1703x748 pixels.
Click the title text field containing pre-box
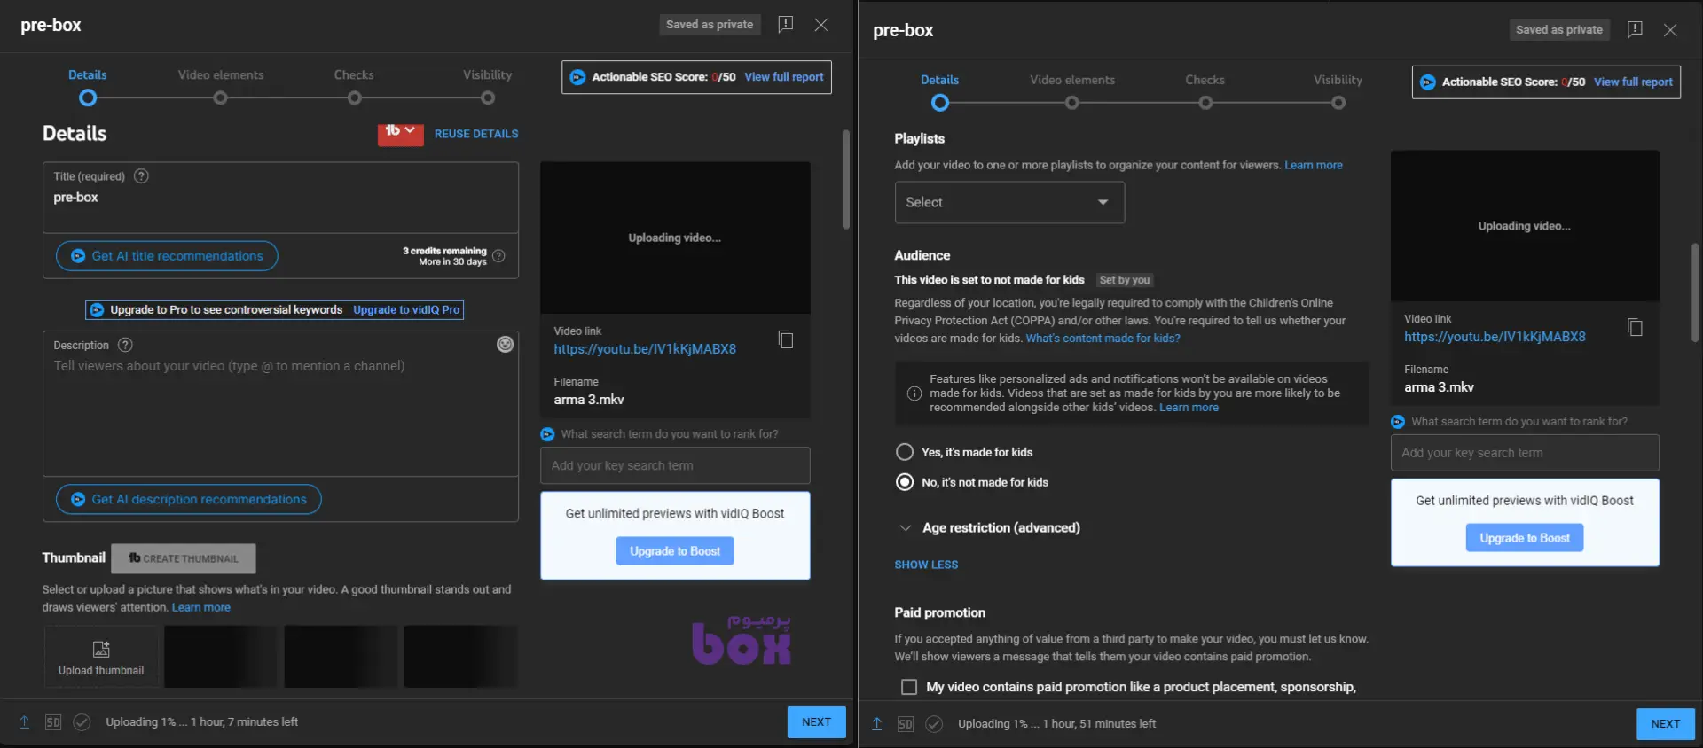pyautogui.click(x=280, y=198)
